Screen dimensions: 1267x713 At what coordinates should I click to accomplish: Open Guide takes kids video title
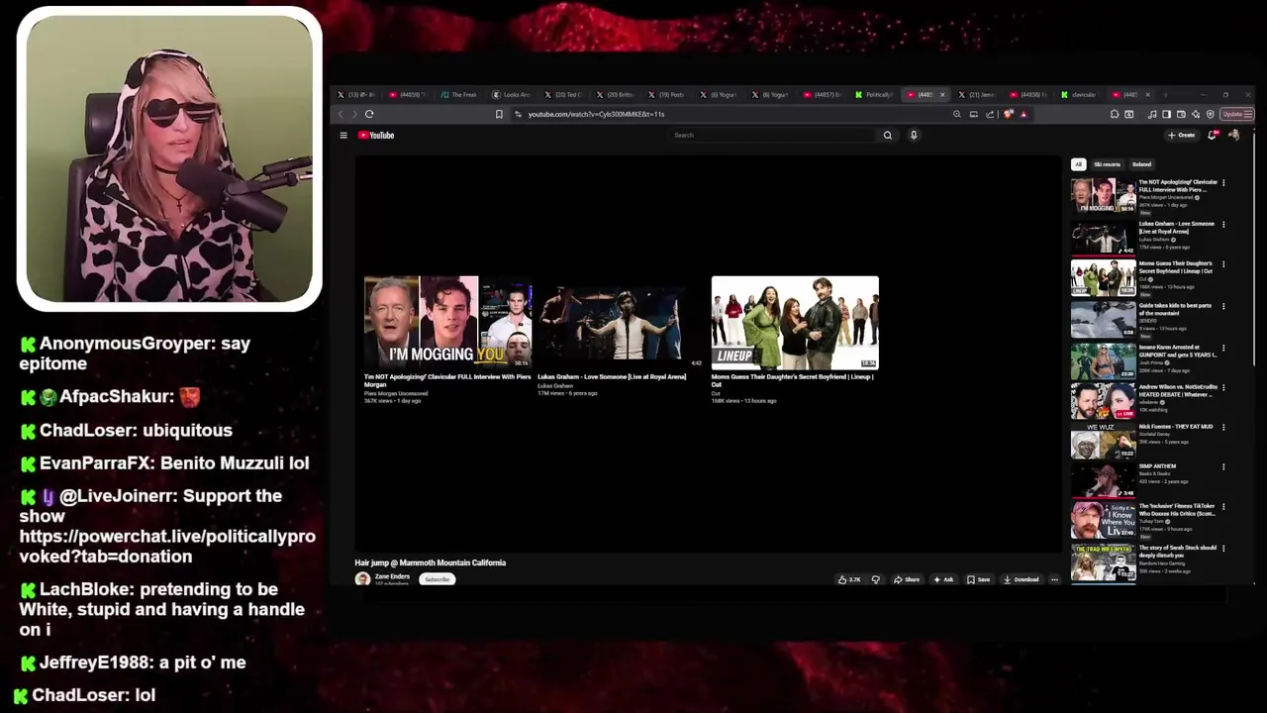1175,309
